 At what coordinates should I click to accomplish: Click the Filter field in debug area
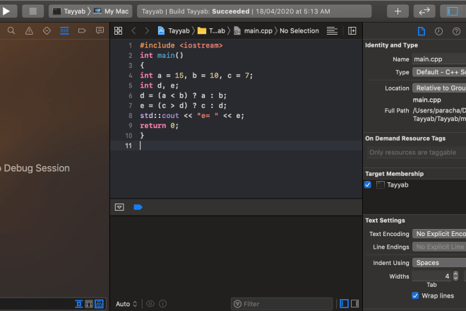[282, 304]
